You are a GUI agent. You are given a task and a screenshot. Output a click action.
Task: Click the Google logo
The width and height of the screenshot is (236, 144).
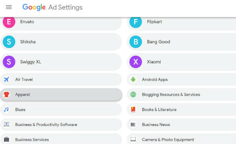click(x=34, y=7)
